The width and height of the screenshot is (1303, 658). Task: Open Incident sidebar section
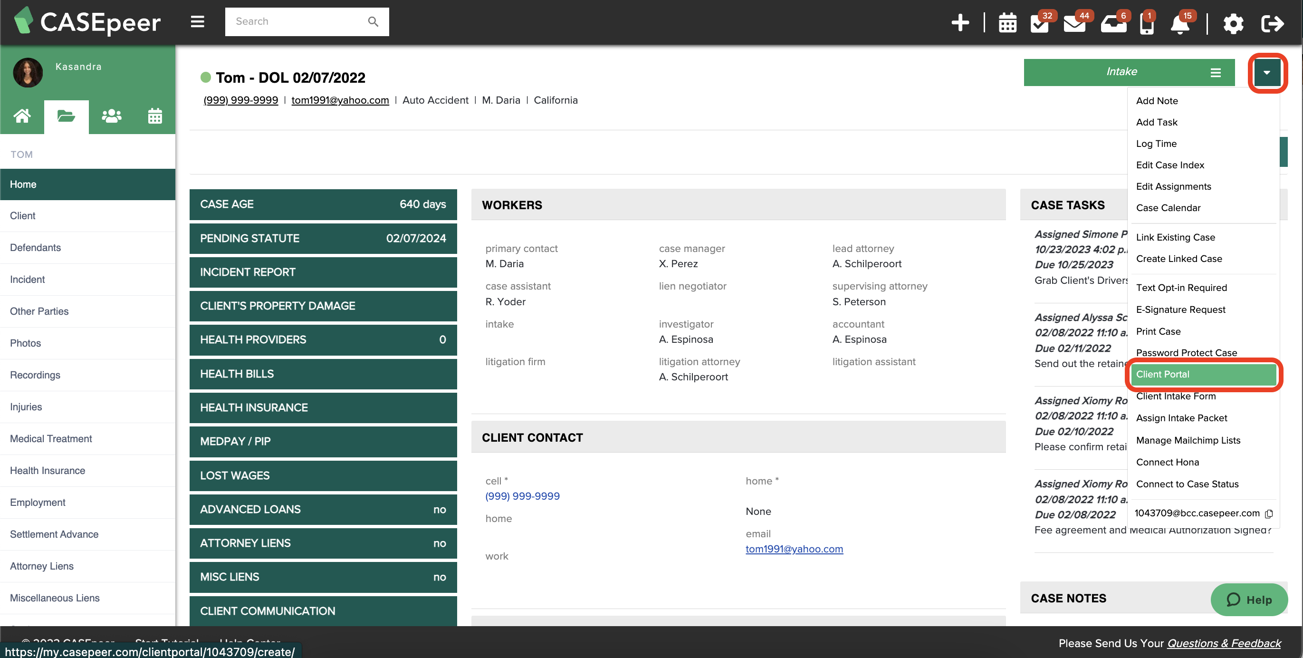click(x=87, y=280)
